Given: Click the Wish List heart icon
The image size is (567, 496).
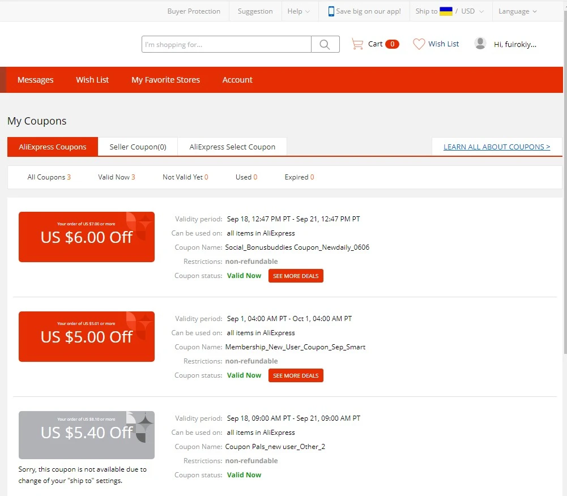Looking at the screenshot, I should coord(419,44).
